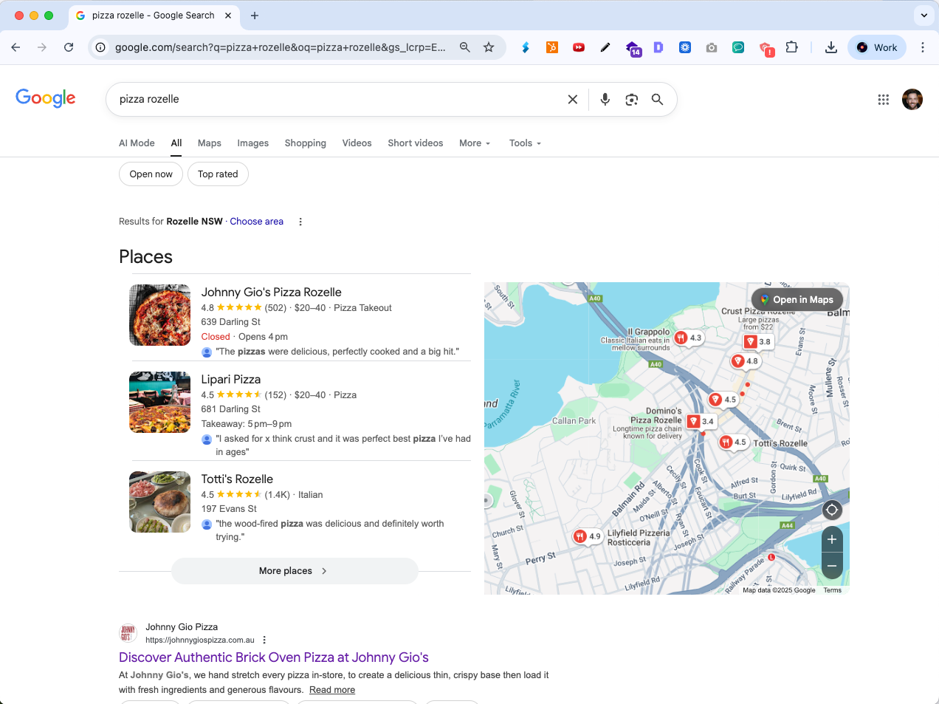Open the three-dot menu beside Choose area

click(300, 221)
